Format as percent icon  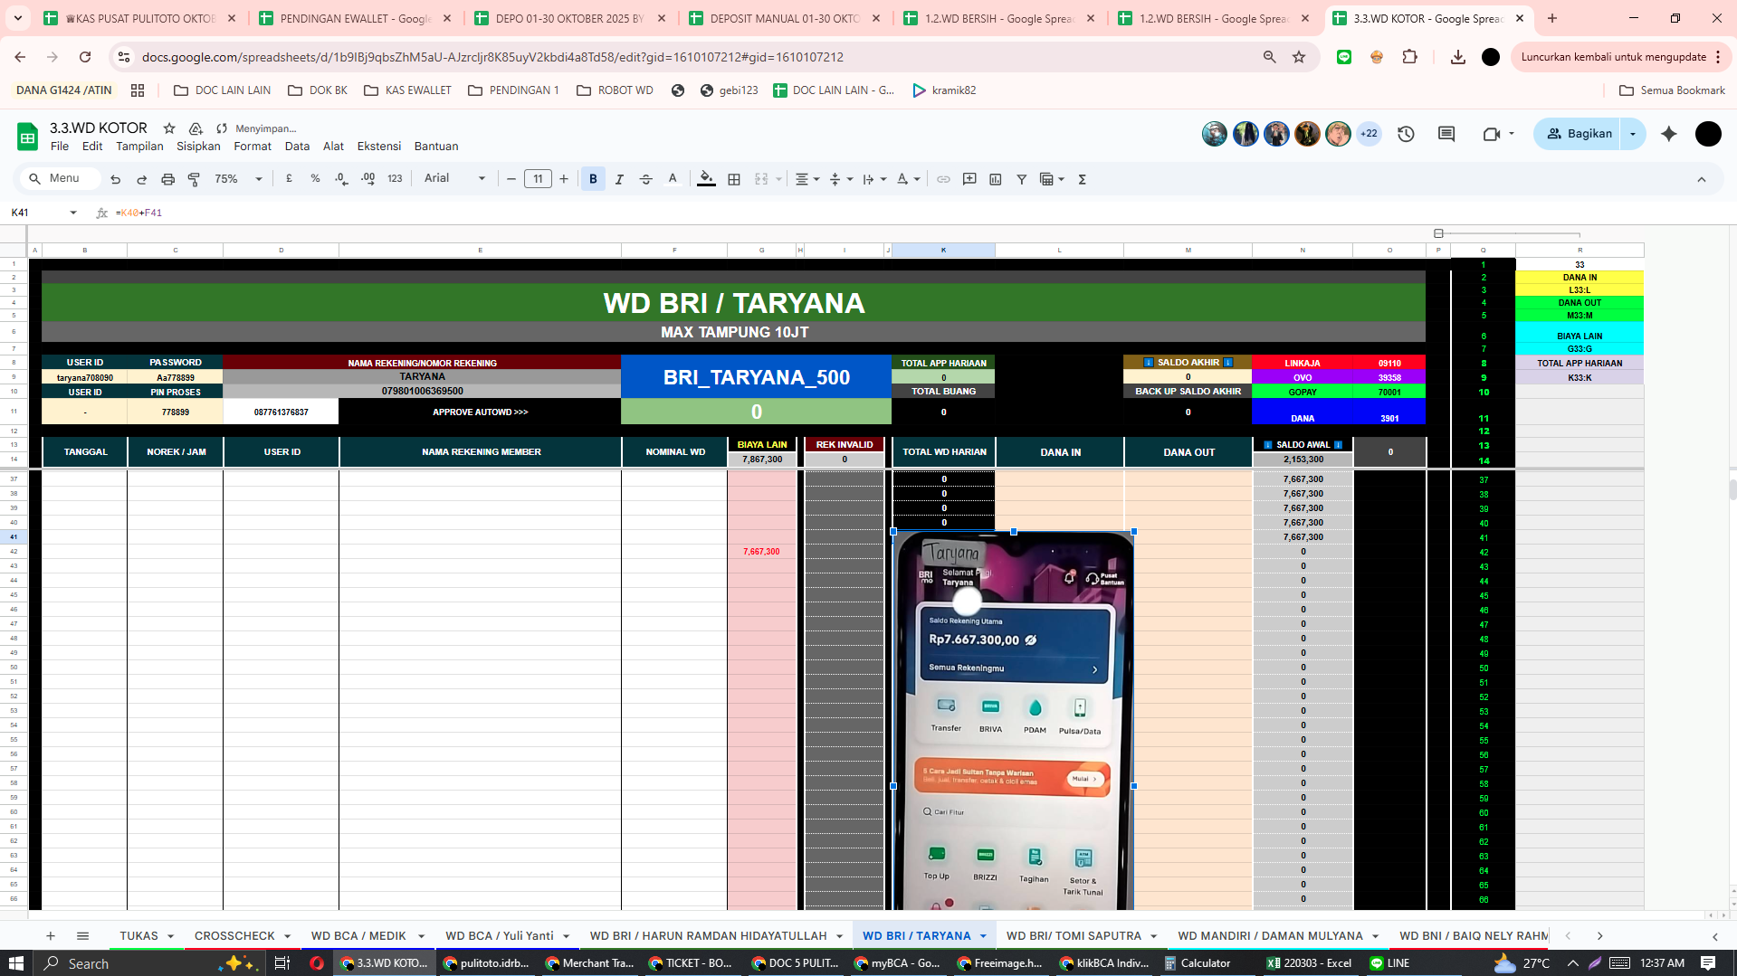click(x=315, y=179)
